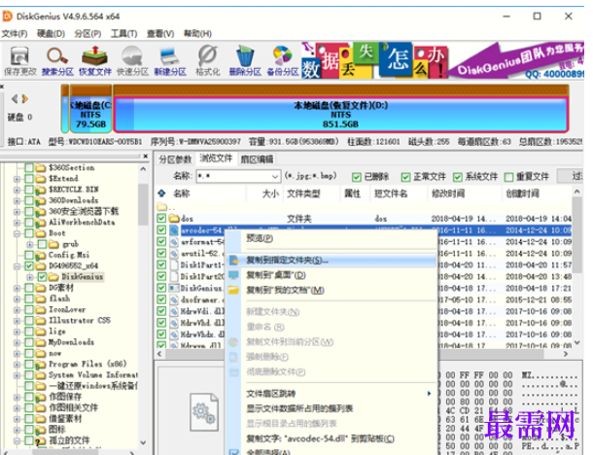Image resolution: width=593 pixels, height=455 pixels.
Task: Choose Preview (预览) in context menu
Action: [x=331, y=238]
